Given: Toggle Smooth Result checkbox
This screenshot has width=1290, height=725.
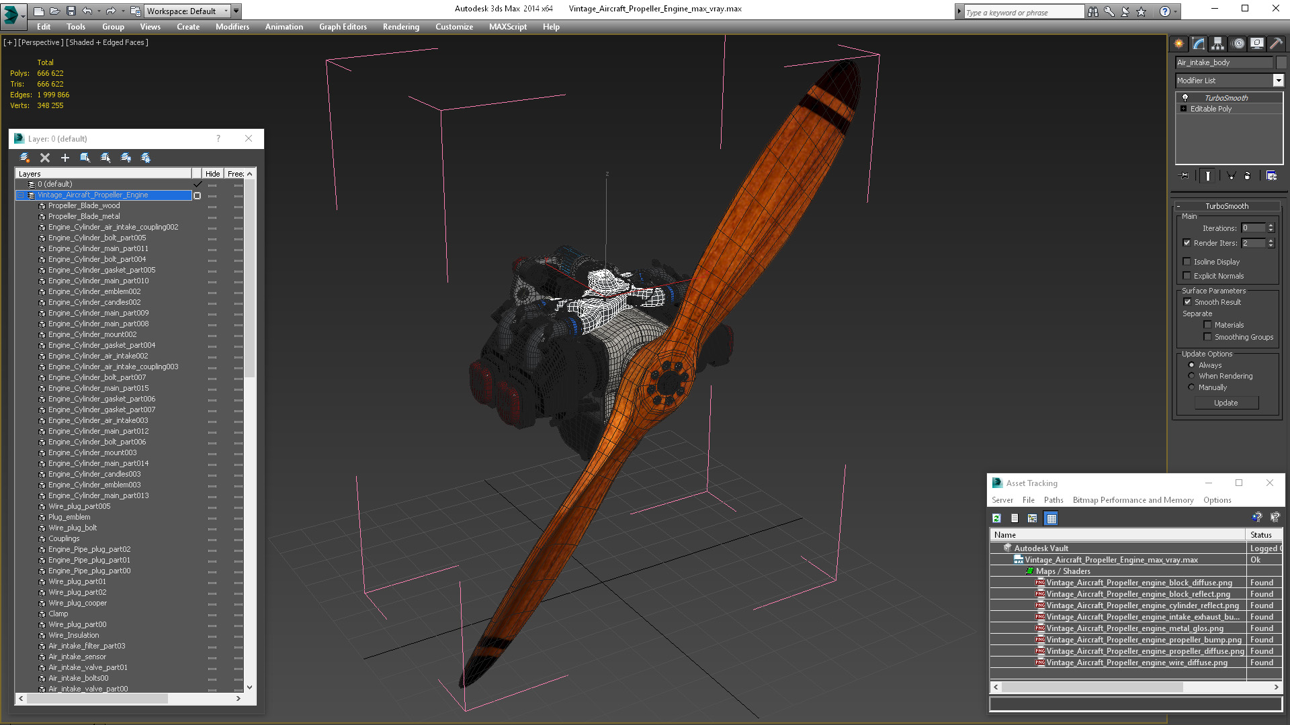Looking at the screenshot, I should pyautogui.click(x=1187, y=302).
